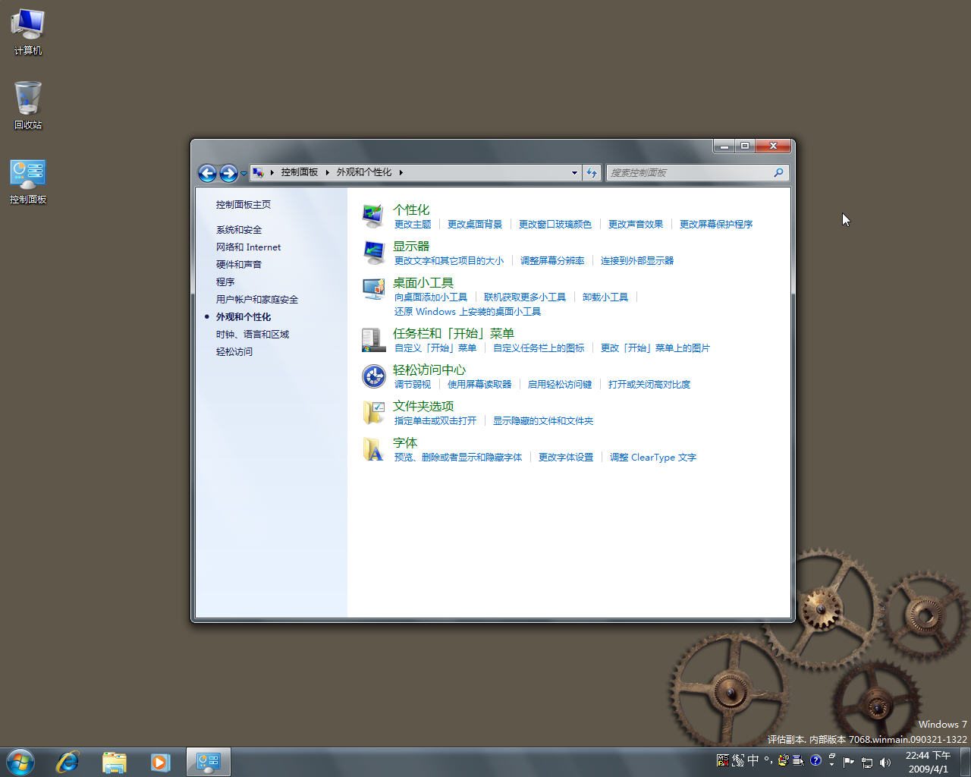Open the volume speaker tray icon
Viewport: 971px width, 777px height.
tap(885, 762)
